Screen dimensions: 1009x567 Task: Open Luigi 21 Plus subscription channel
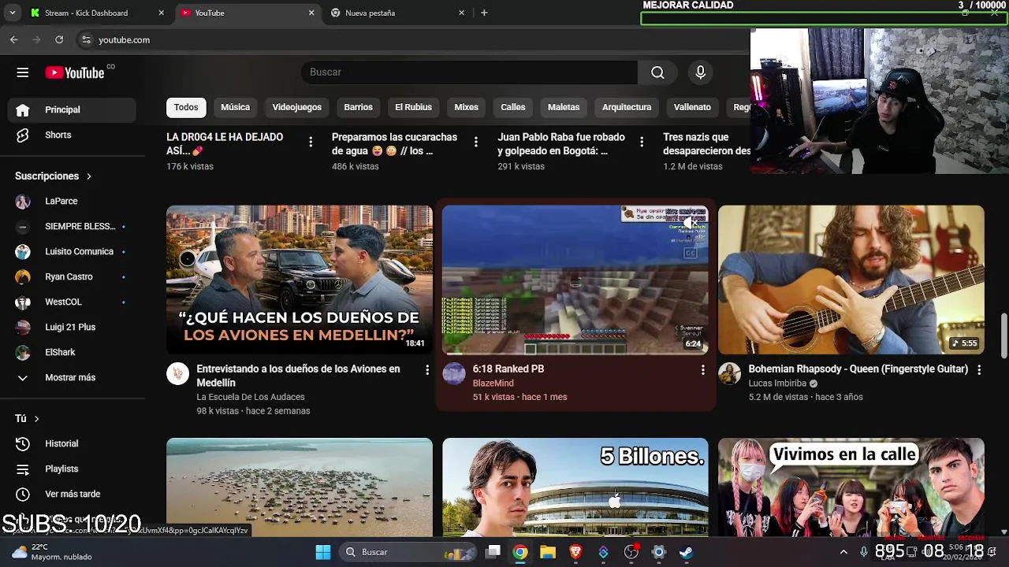(73, 327)
